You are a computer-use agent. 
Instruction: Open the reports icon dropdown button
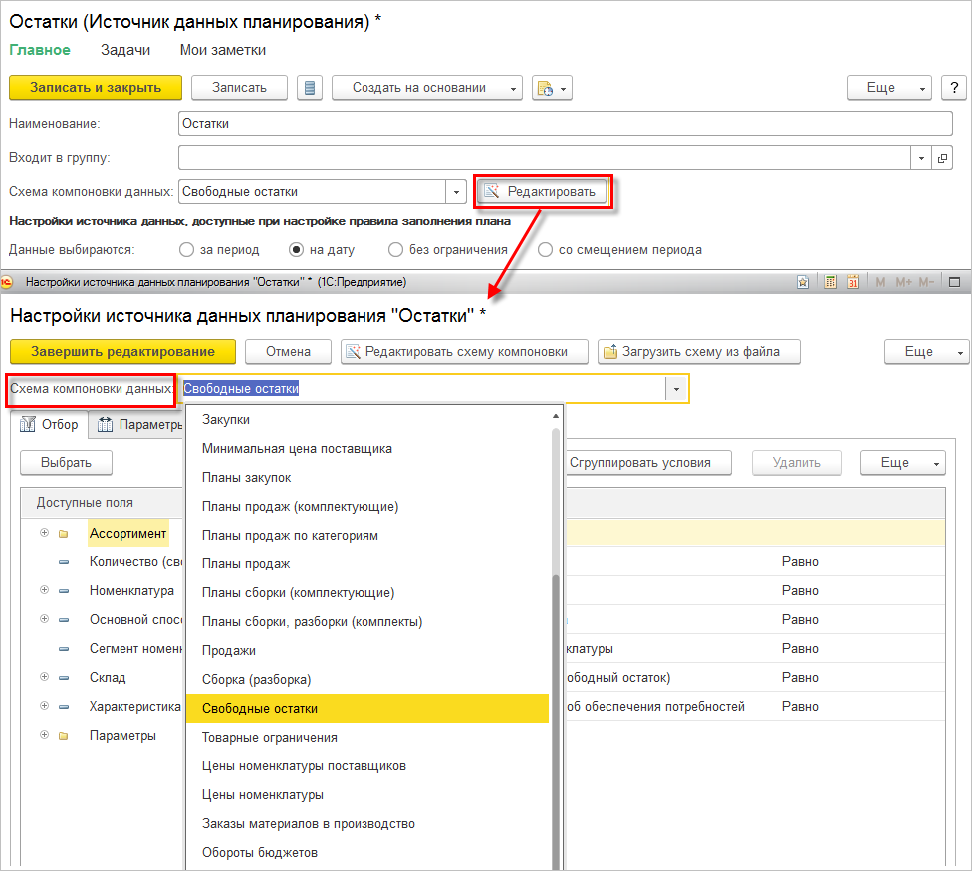552,88
